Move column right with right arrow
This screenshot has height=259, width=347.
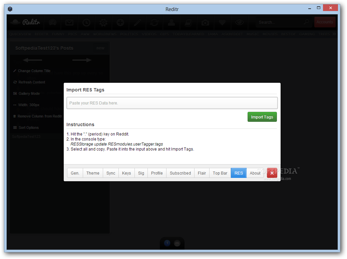tap(82, 60)
